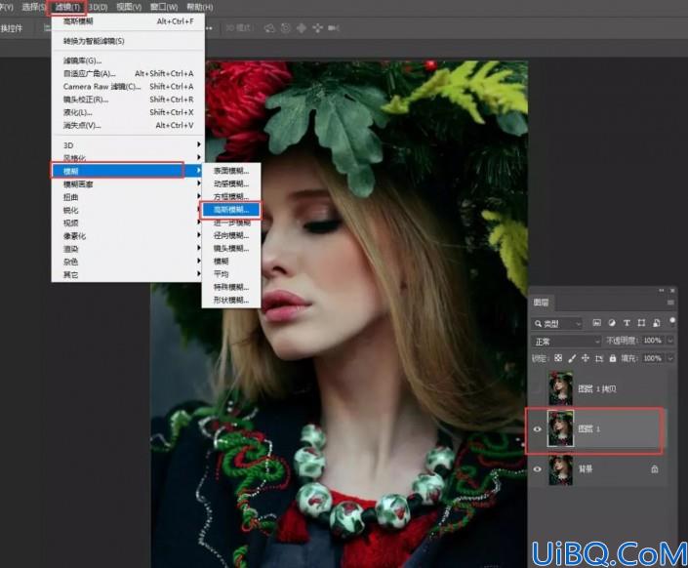Lock artboard nesting icon

(x=599, y=358)
